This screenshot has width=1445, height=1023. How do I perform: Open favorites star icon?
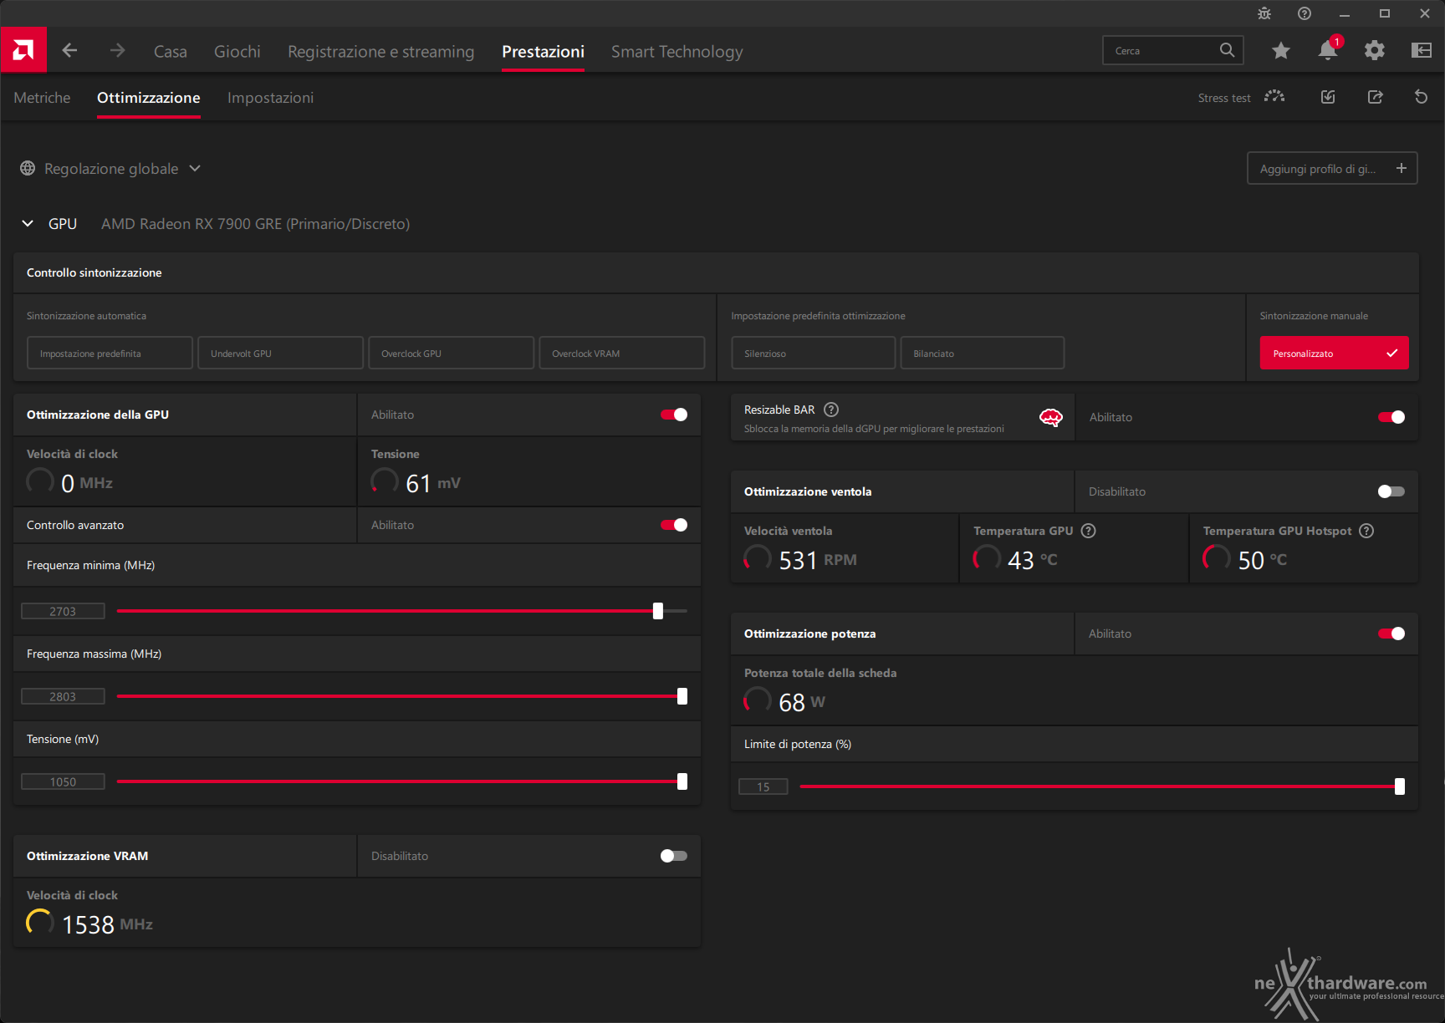1280,51
